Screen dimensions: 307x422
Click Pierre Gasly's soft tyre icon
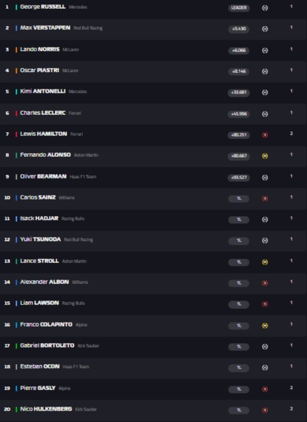pyautogui.click(x=265, y=389)
